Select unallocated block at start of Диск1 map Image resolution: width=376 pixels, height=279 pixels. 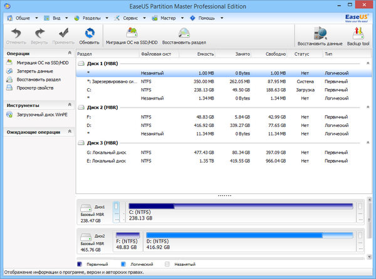(x=116, y=212)
